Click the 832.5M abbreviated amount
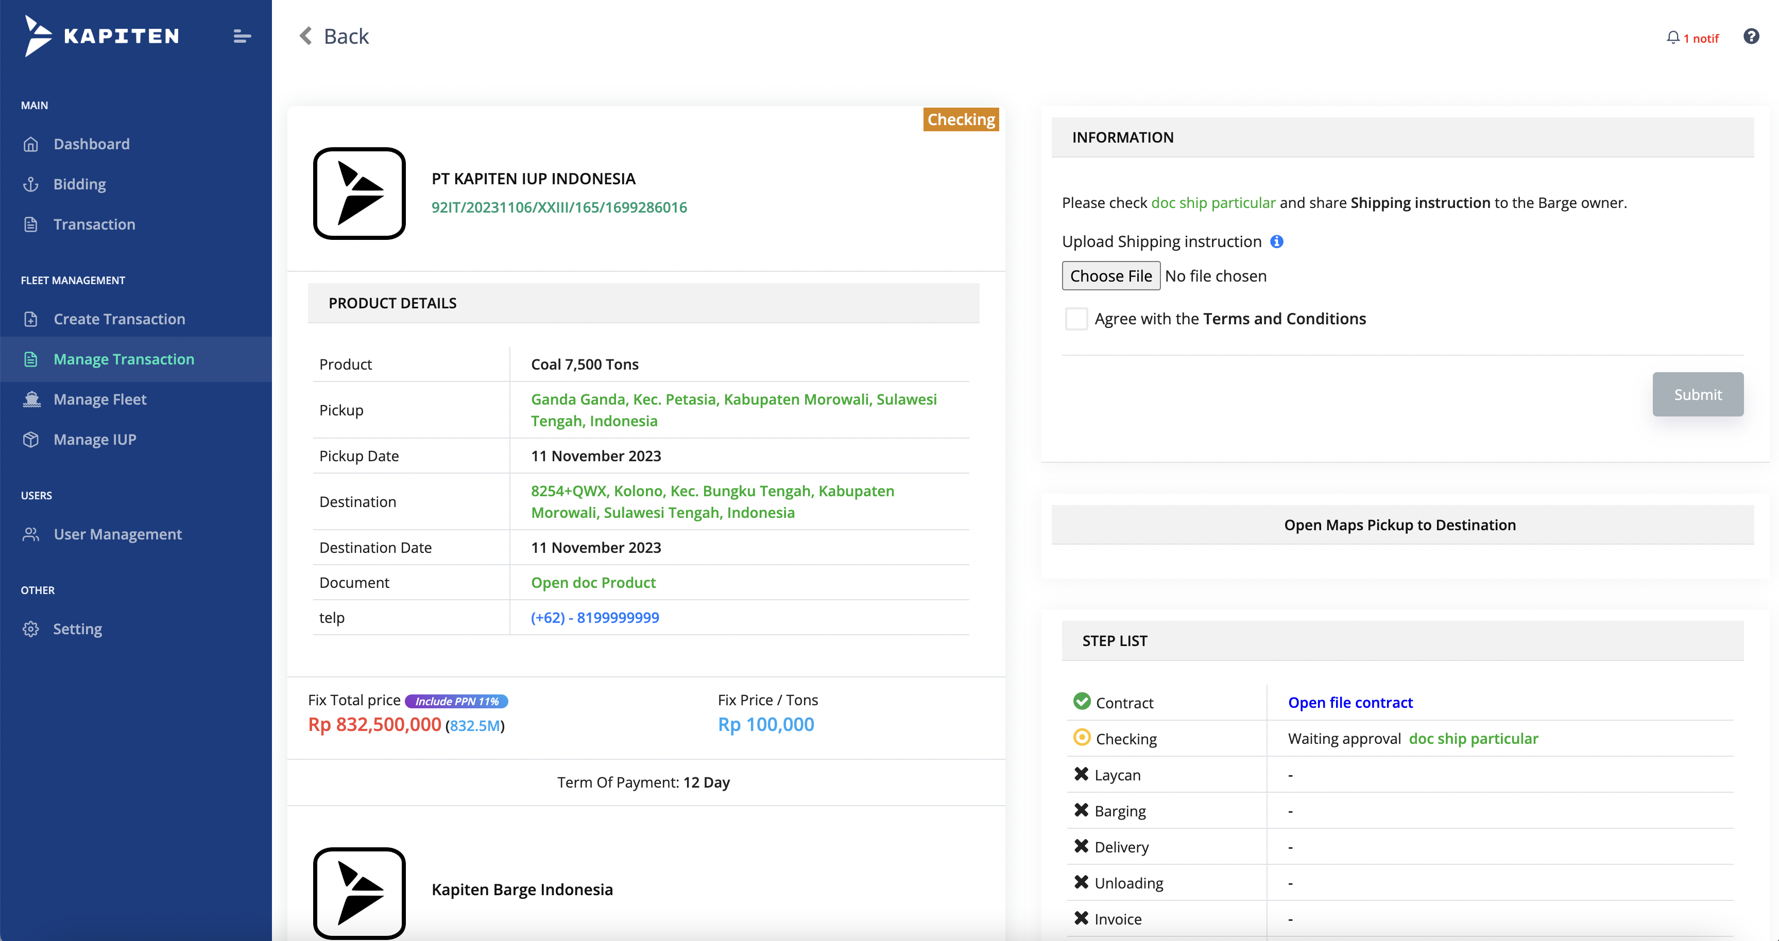Screen dimensions: 1779x941 475,726
